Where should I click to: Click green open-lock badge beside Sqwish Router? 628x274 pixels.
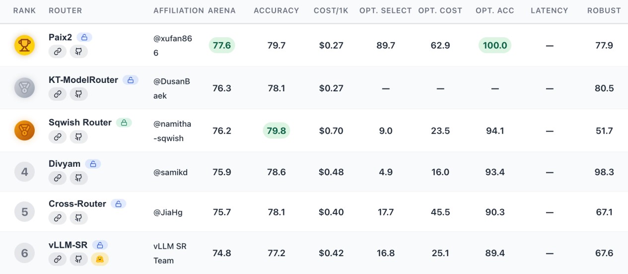(124, 123)
